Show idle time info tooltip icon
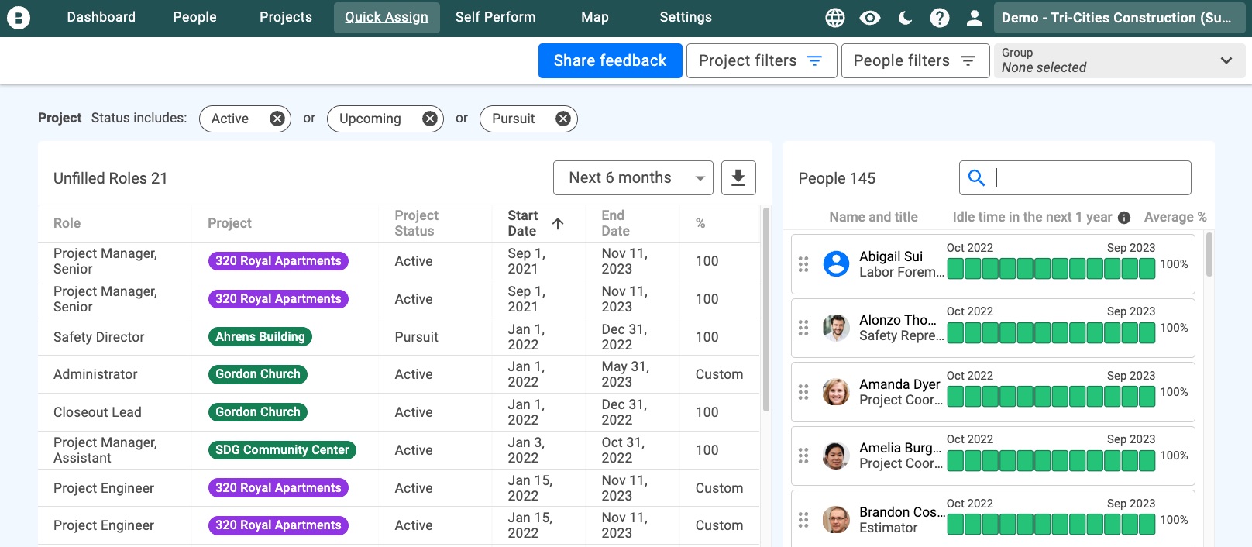 point(1124,218)
